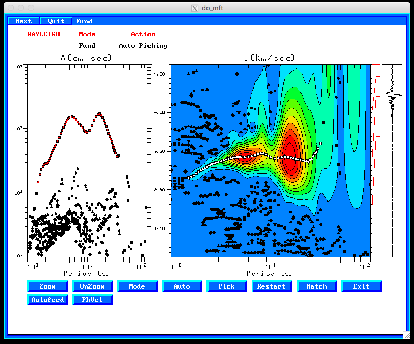This screenshot has width=414, height=344.
Task: Click the 4.80 velocity axis label
Action: [159, 74]
